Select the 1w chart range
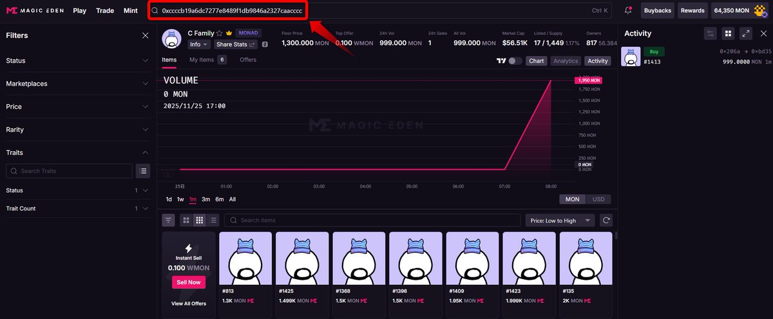 click(x=180, y=199)
